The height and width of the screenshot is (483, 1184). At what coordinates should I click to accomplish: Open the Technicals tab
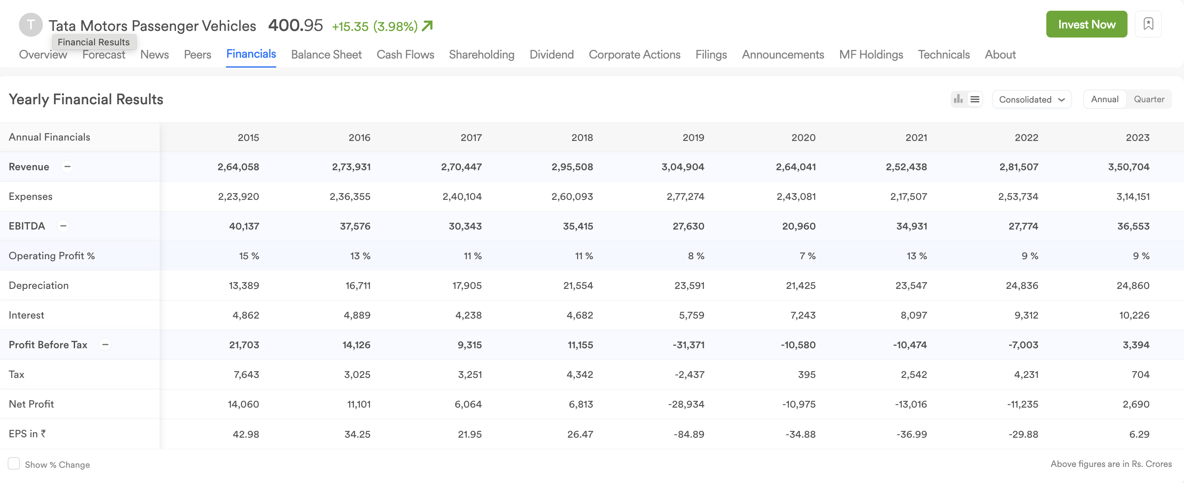click(x=944, y=55)
